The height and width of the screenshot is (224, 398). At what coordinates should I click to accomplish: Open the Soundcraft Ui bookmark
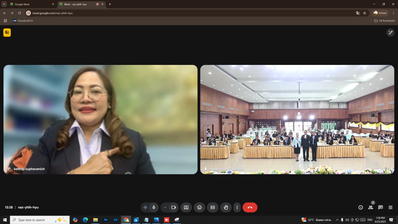23,21
